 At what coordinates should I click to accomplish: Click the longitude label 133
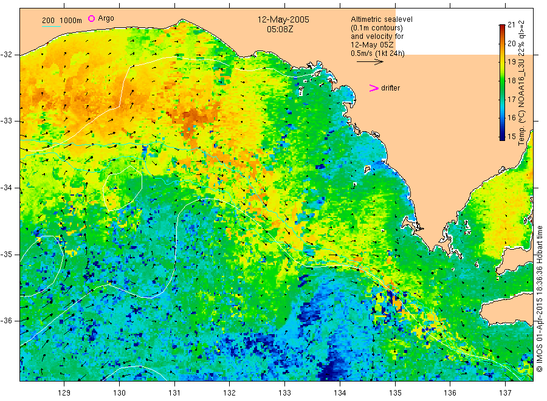click(284, 393)
